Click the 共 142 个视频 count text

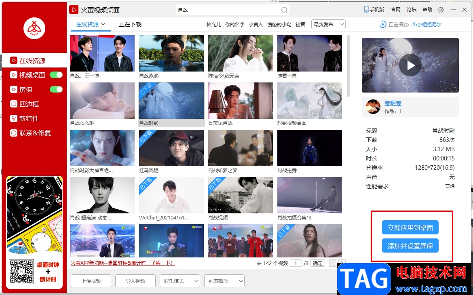pyautogui.click(x=272, y=263)
